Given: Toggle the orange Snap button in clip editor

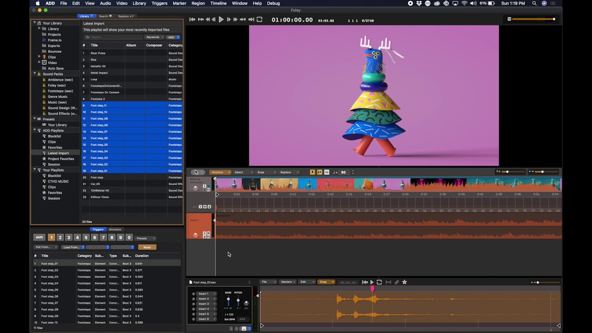Looking at the screenshot, I should click(x=326, y=282).
